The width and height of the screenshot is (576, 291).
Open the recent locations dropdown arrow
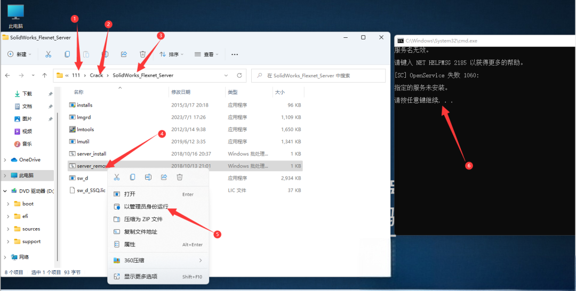pyautogui.click(x=33, y=75)
